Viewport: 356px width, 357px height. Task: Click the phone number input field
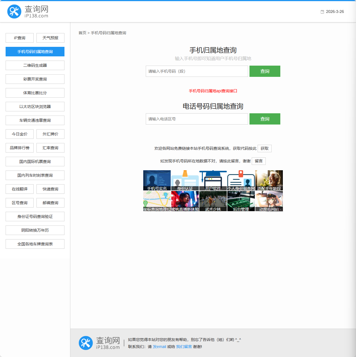coord(197,71)
